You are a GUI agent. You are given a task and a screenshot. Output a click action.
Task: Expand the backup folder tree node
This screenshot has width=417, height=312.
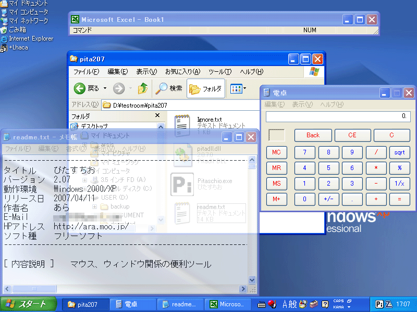pyautogui.click(x=94, y=206)
